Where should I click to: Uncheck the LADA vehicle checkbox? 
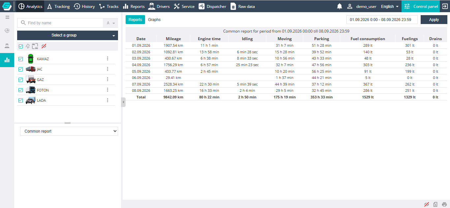21,100
